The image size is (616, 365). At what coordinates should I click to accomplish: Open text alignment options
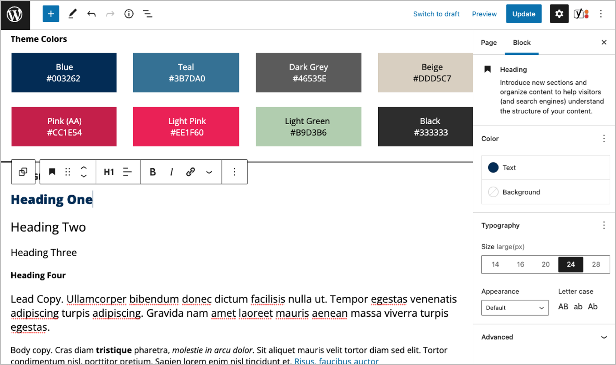point(127,172)
